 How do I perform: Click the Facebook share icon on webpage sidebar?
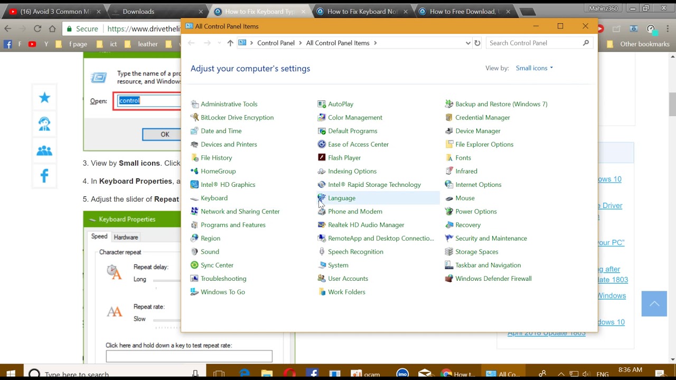point(44,176)
